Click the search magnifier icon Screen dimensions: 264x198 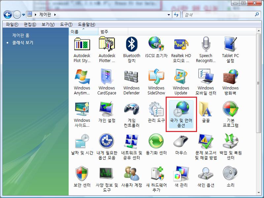257,15
